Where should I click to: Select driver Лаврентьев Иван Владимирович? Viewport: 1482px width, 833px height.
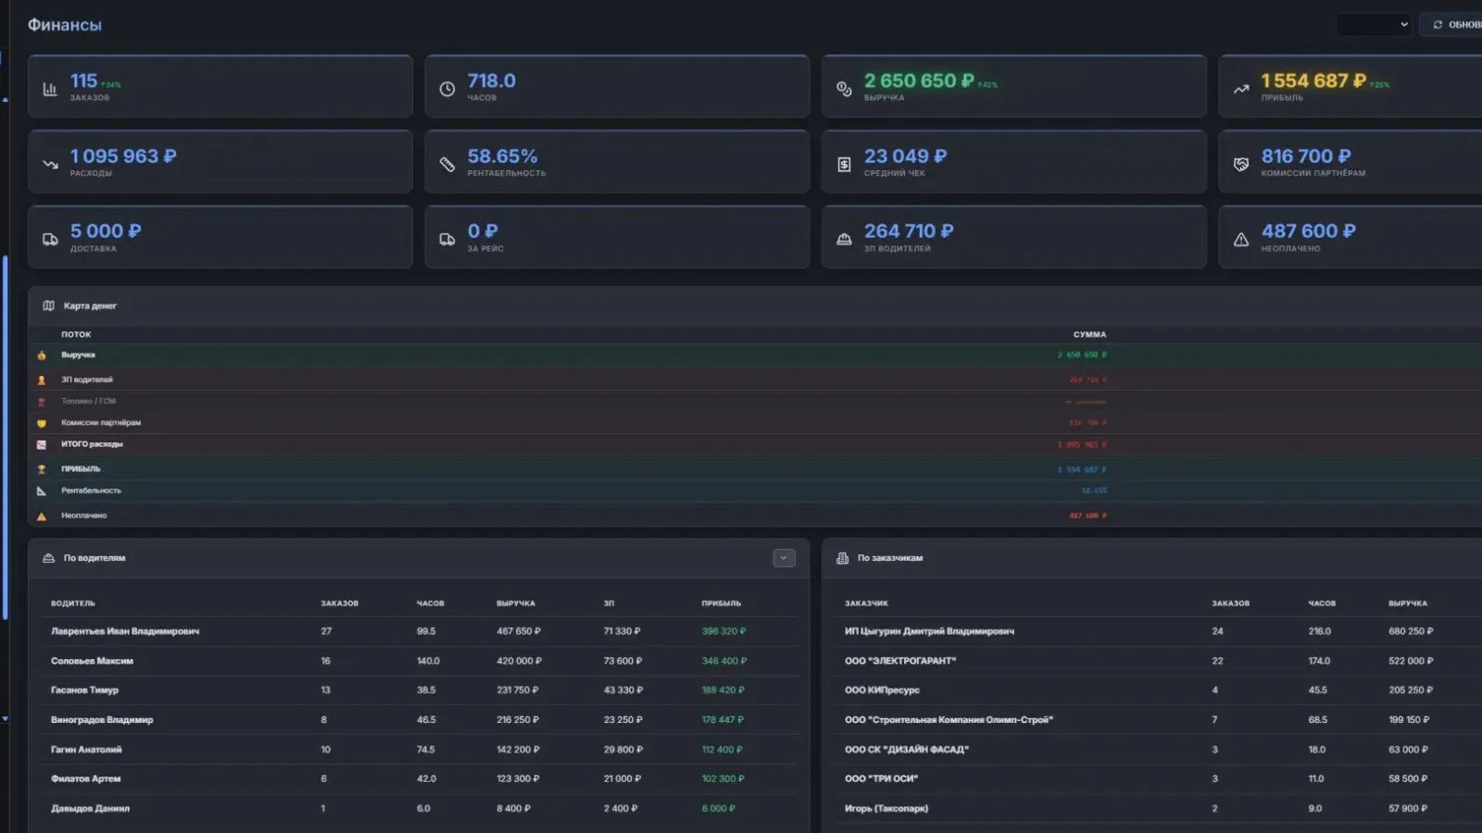[x=125, y=631]
